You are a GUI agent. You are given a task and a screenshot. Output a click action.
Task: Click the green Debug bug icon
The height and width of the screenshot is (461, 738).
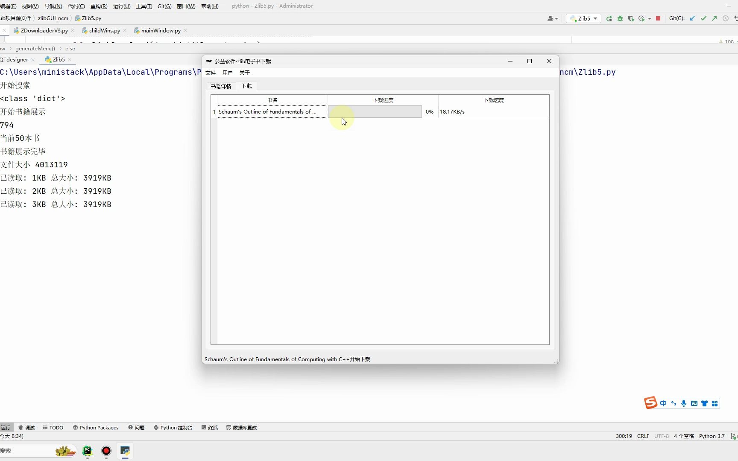pos(620,18)
